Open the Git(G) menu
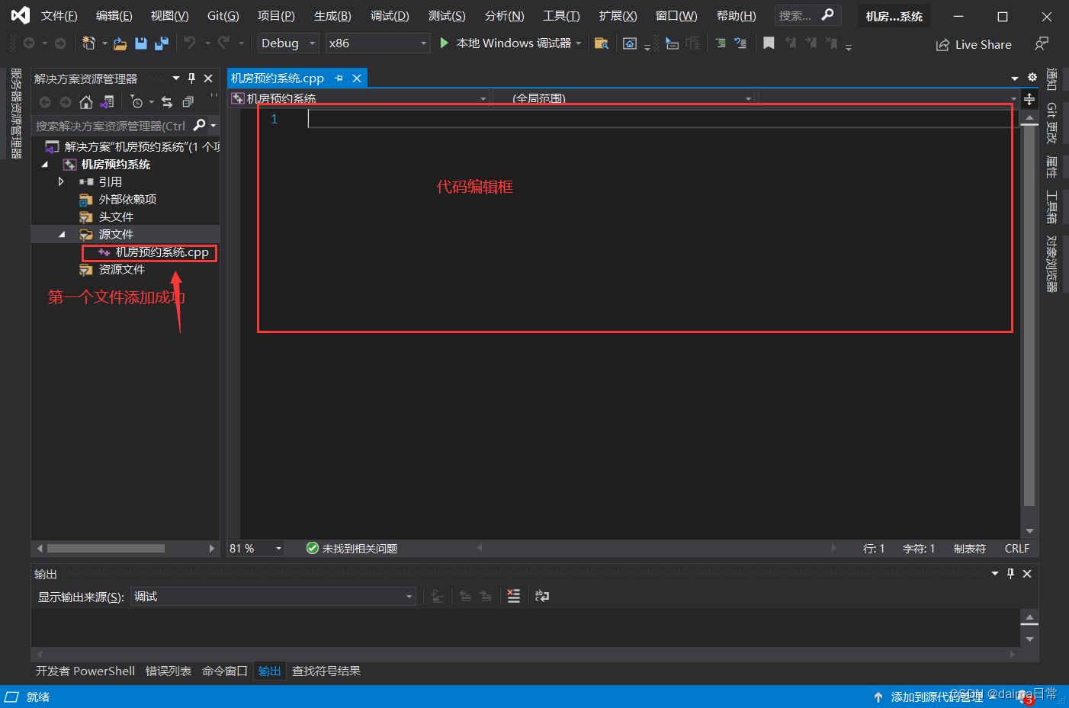The width and height of the screenshot is (1069, 708). 223,16
